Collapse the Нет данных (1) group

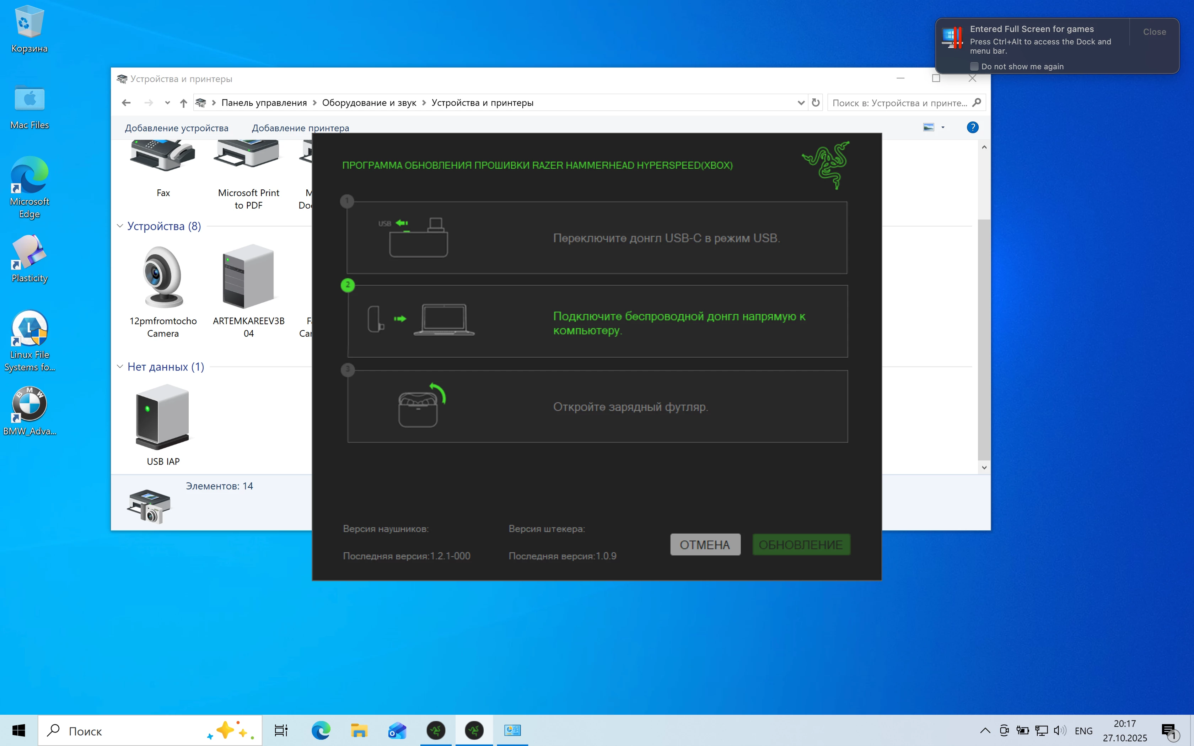pyautogui.click(x=120, y=367)
